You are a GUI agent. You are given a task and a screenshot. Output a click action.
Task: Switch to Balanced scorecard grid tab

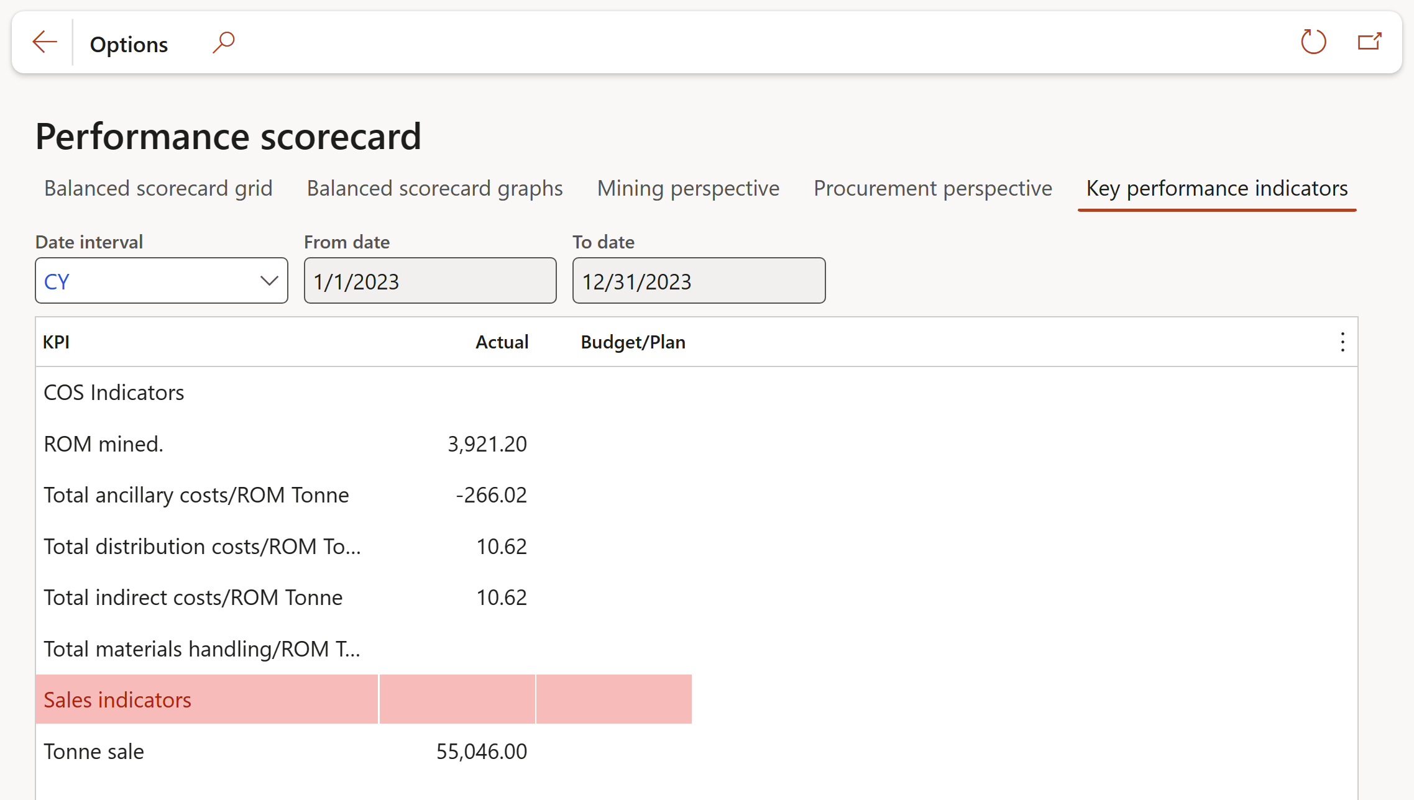click(158, 188)
